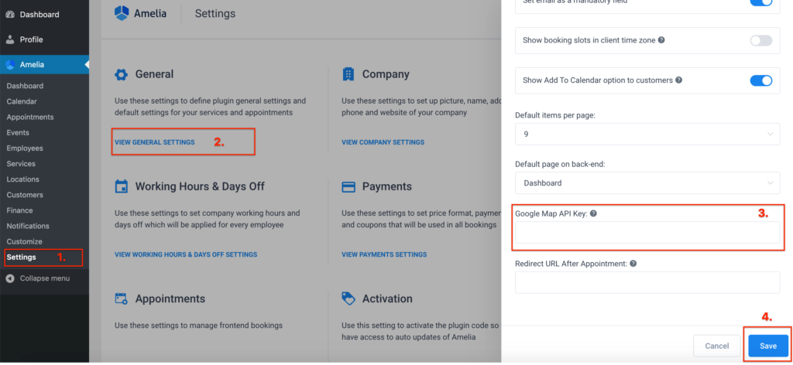Screen dimensions: 793x365
Task: Click View Payments Settings link
Action: (x=384, y=254)
